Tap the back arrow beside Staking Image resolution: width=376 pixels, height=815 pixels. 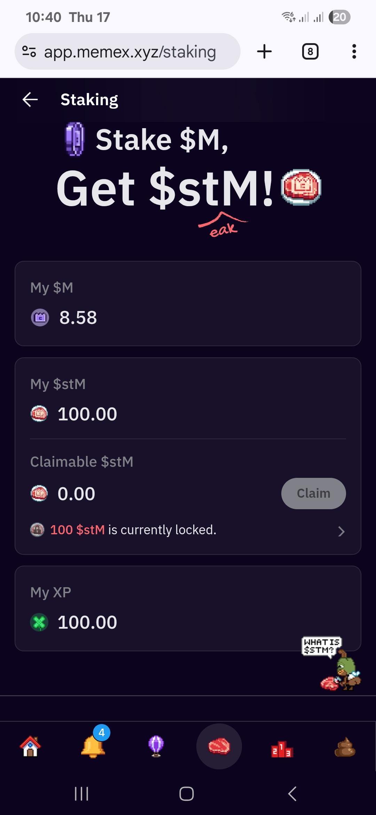pos(30,100)
